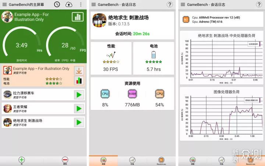Tap orange processor icon beside Cpu info

click(x=186, y=20)
